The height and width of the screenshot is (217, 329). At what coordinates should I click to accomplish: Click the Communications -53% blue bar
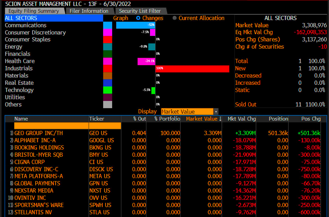pyautogui.click(x=136, y=25)
